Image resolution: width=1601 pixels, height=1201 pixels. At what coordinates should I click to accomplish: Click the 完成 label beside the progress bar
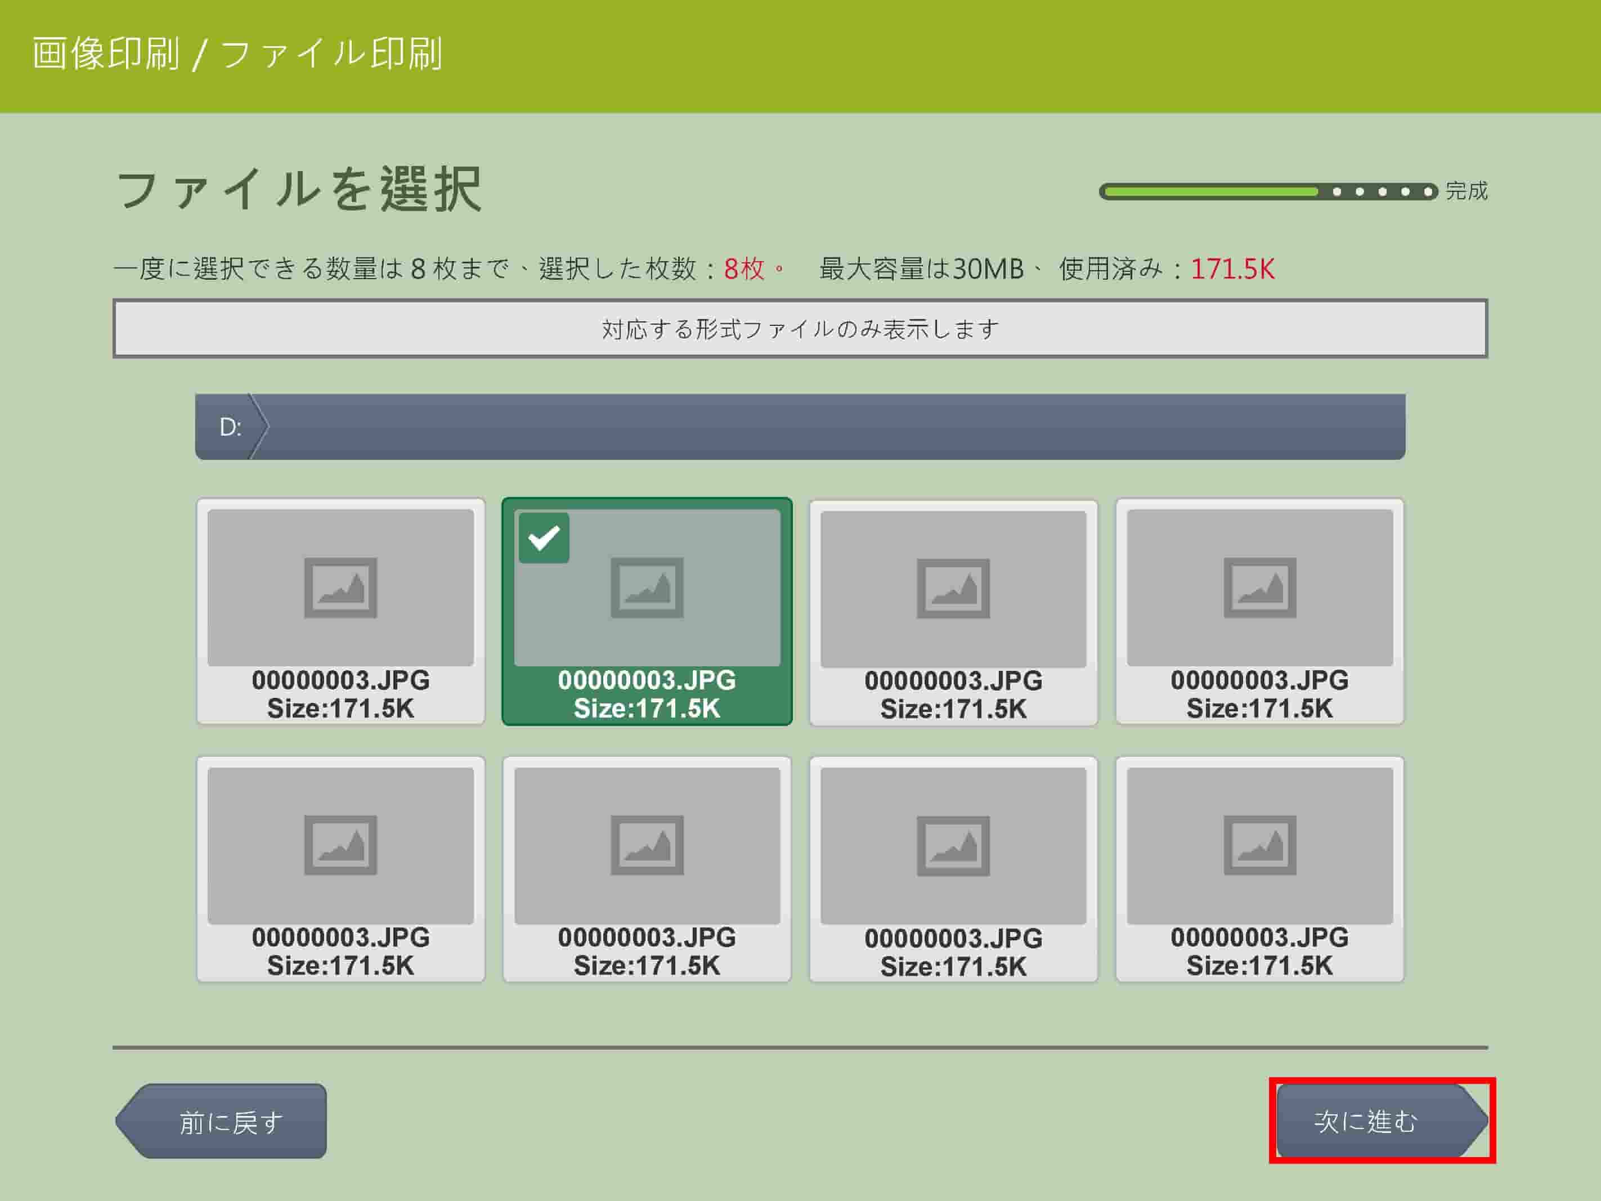pyautogui.click(x=1467, y=191)
